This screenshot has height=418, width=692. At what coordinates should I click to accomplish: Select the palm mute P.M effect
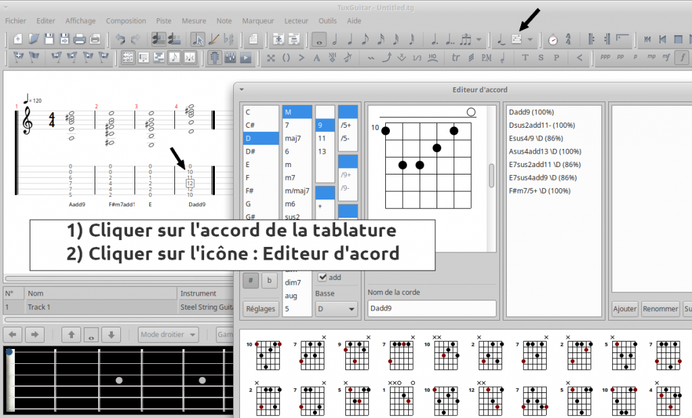tap(487, 58)
